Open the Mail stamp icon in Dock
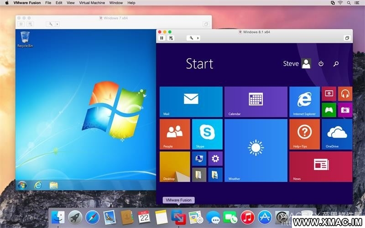 (x=109, y=218)
